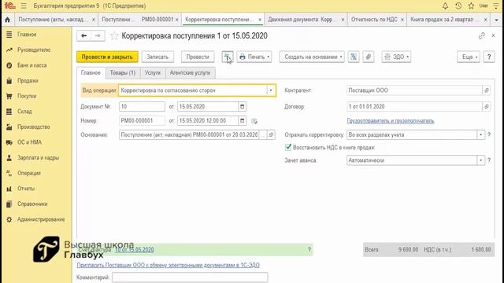The width and height of the screenshot is (504, 283).
Task: Select the Главное document tab
Action: pos(91,73)
